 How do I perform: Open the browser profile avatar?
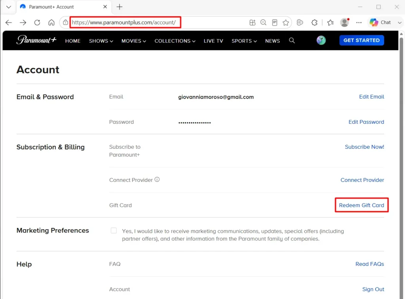tap(344, 22)
